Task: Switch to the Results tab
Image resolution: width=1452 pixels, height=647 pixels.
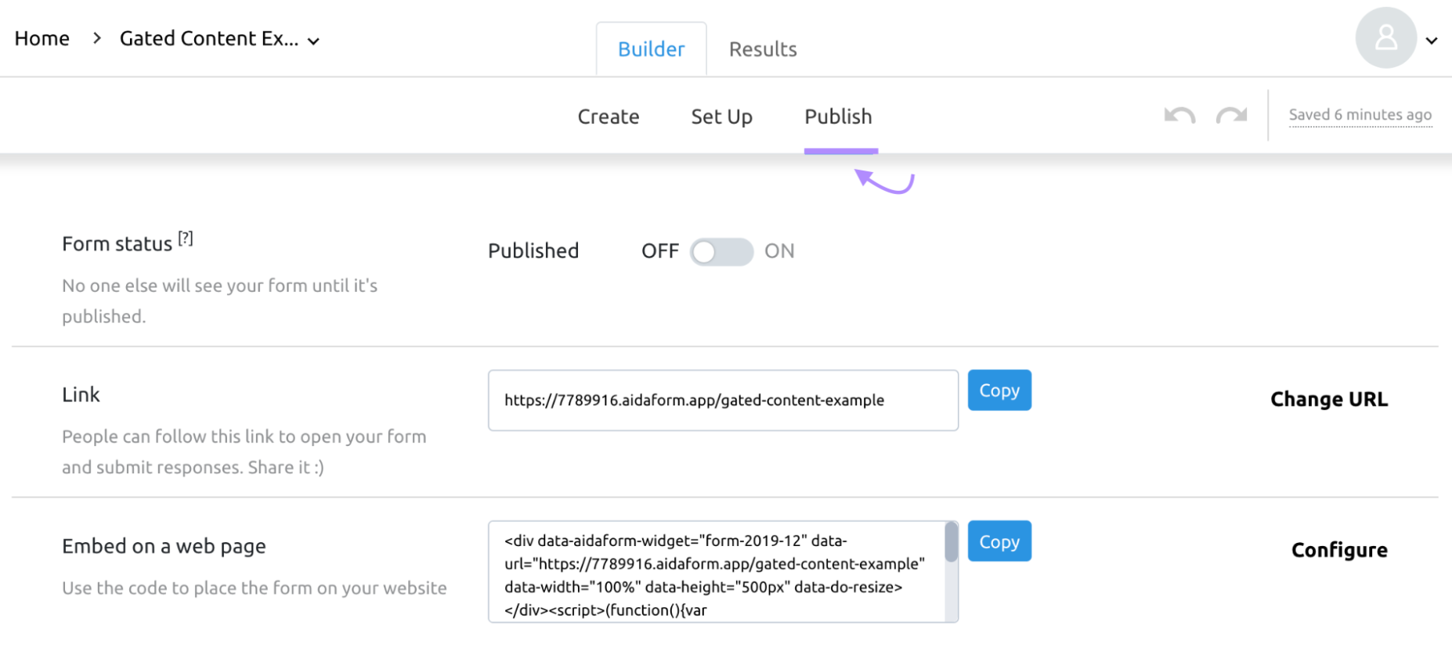Action: click(x=762, y=49)
